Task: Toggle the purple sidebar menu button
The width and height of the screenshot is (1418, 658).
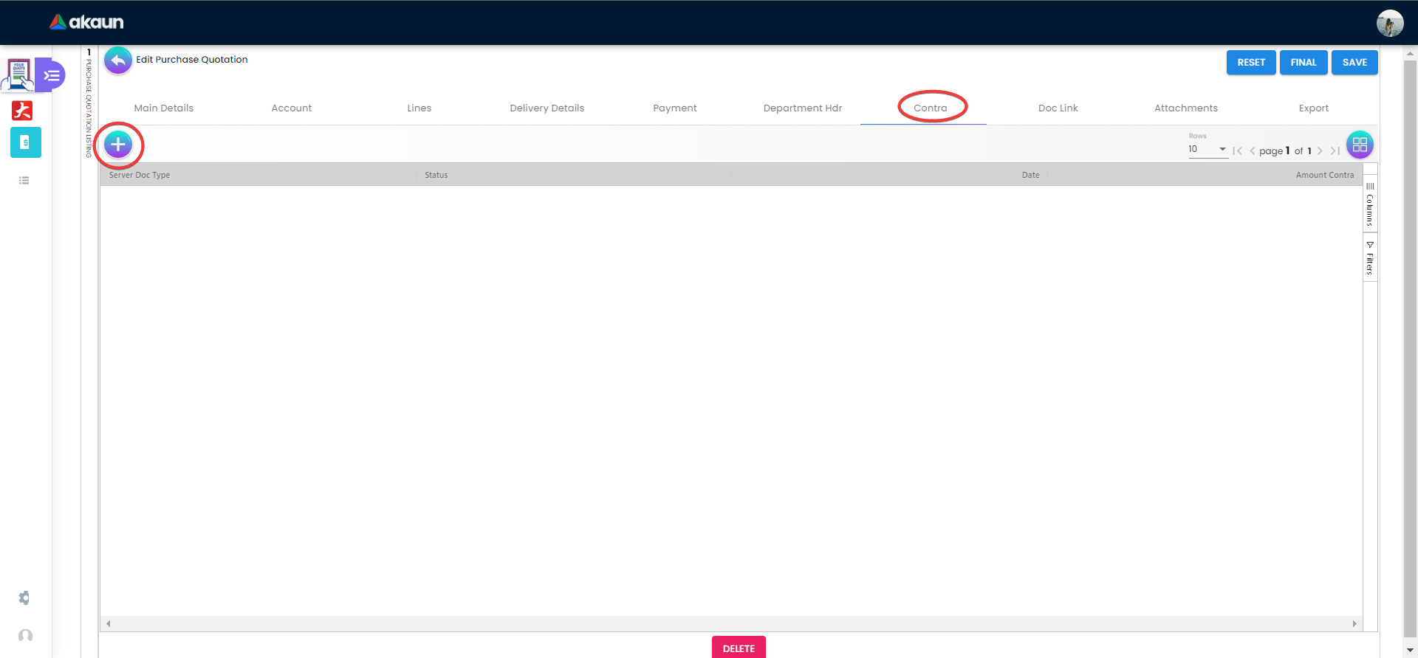Action: click(52, 75)
